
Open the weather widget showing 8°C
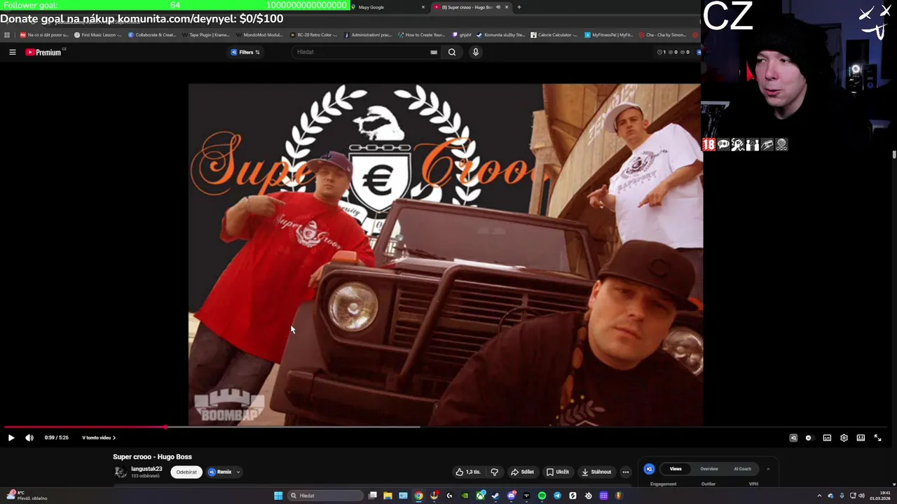pos(27,496)
